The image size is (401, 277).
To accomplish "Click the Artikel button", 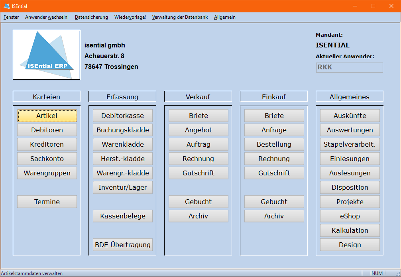I will pyautogui.click(x=47, y=116).
